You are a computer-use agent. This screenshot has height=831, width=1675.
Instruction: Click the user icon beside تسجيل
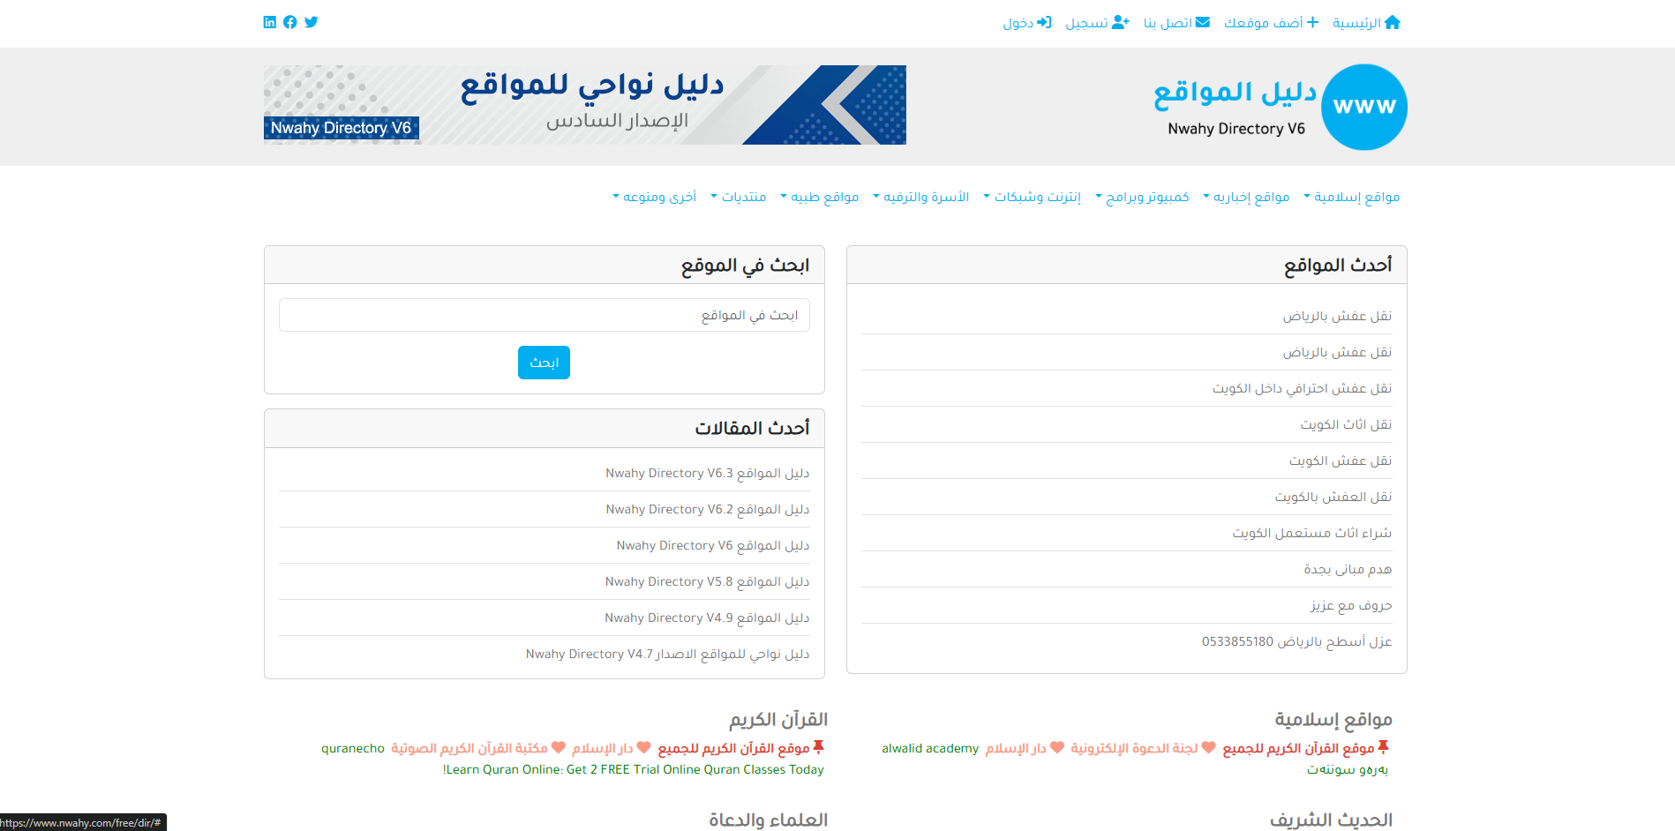1120,21
